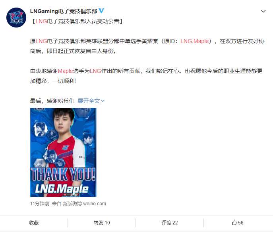Click the like count 56
Screen dimensions: 273x232
pos(241,222)
